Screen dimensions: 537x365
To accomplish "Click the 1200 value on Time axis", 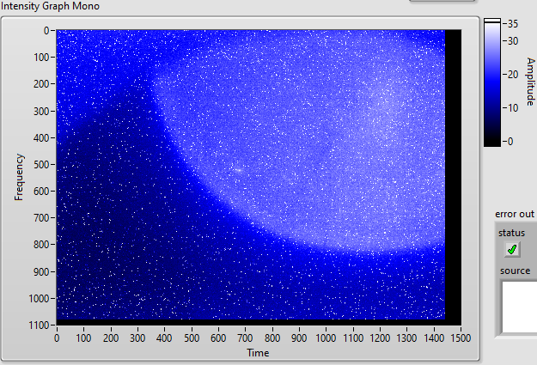I will pyautogui.click(x=380, y=338).
